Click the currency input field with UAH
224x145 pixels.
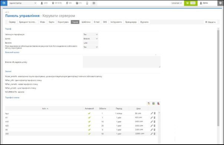(90, 43)
